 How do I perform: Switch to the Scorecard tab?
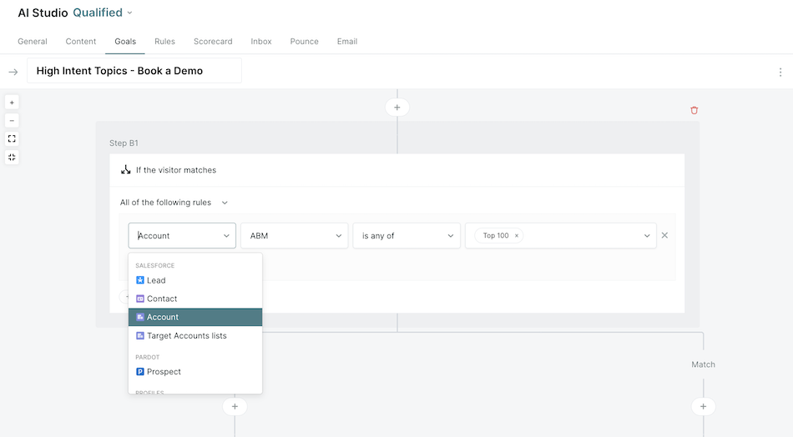(x=213, y=42)
